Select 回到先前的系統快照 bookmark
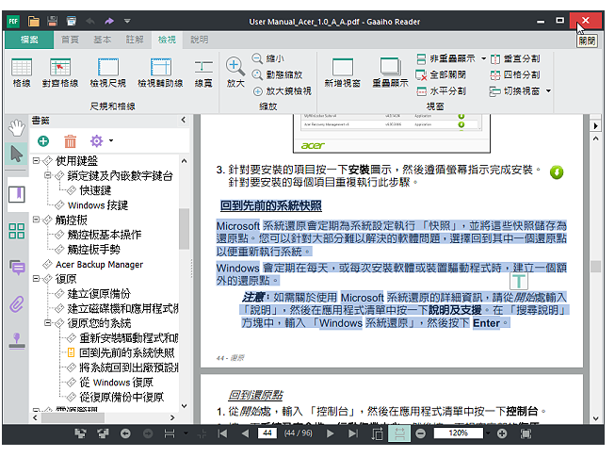The width and height of the screenshot is (615, 457). tap(127, 352)
